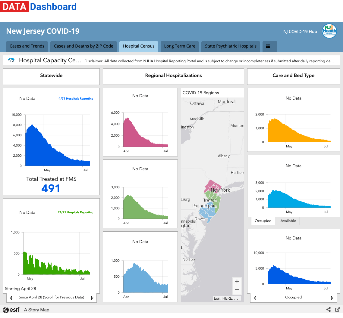Show the Available beds tab
Screen dimensions: 343x318
point(288,221)
